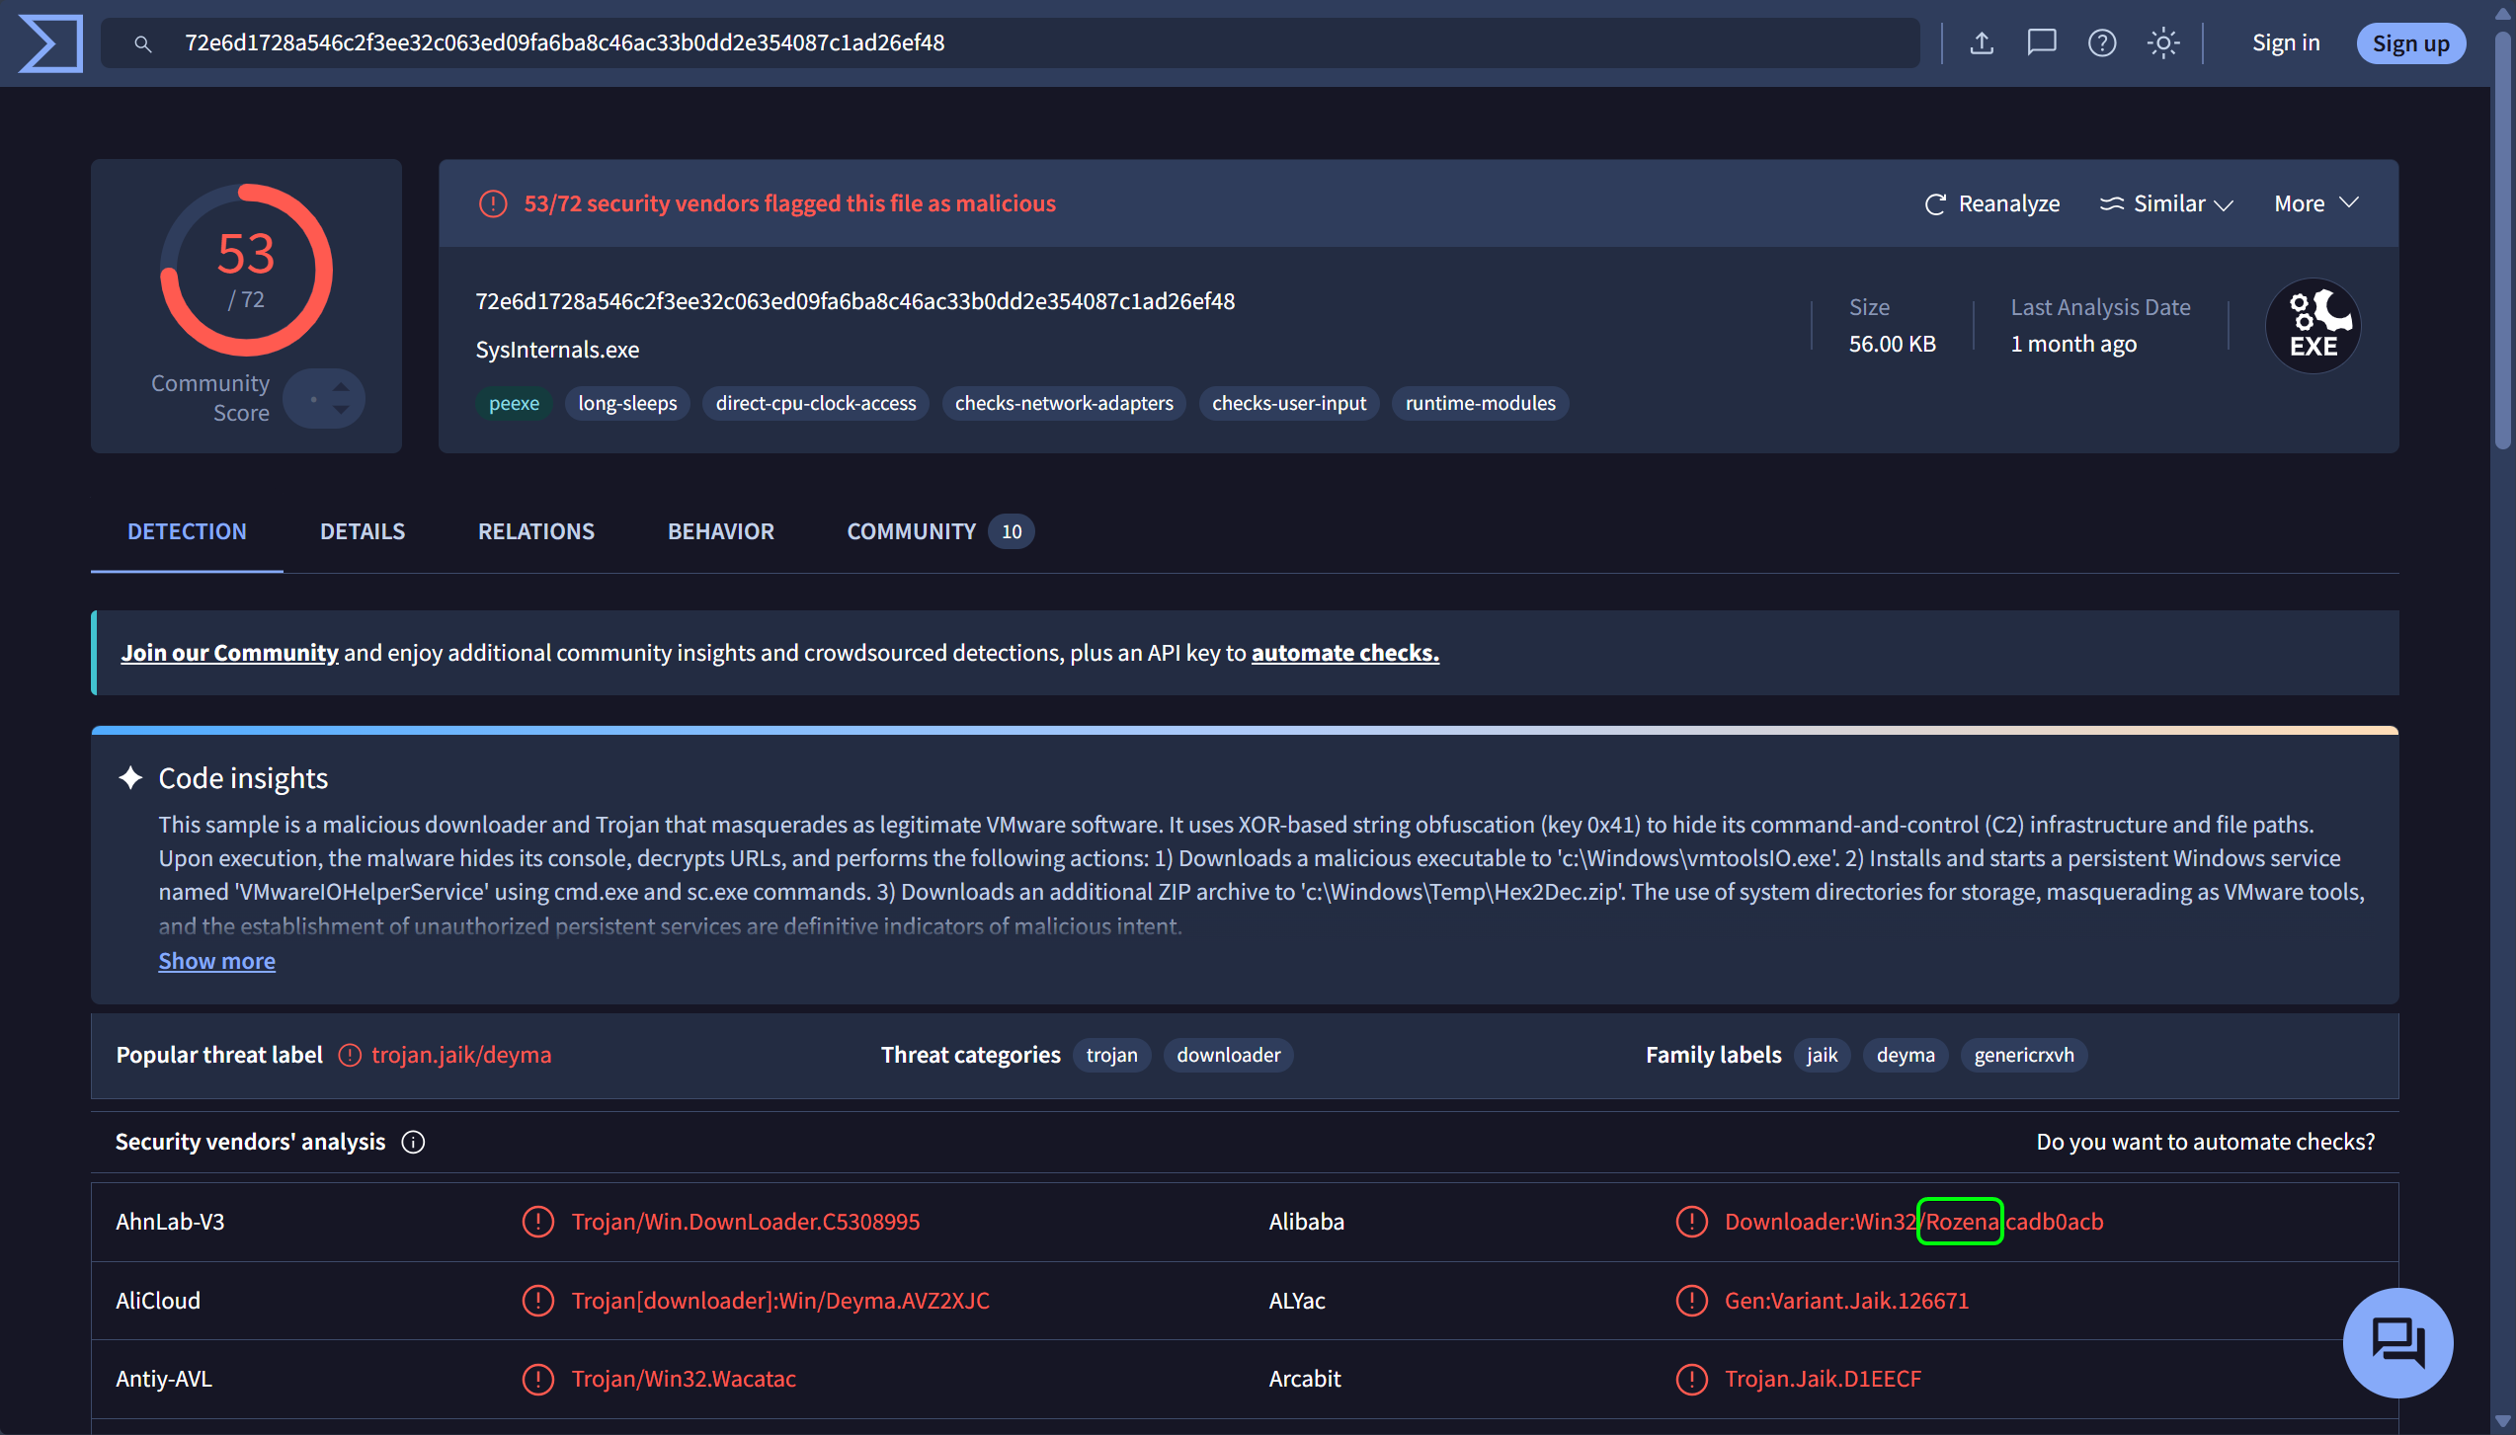Click the AhnLab-V3 detection alert icon
The height and width of the screenshot is (1435, 2516).
pos(537,1222)
